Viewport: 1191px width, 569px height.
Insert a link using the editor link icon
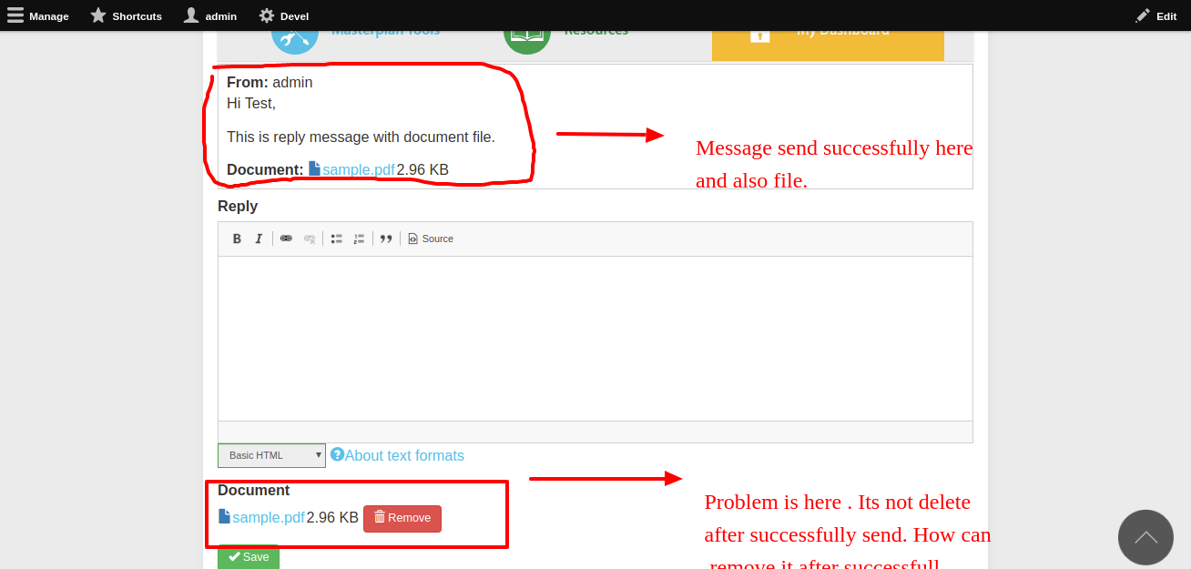pyautogui.click(x=286, y=238)
